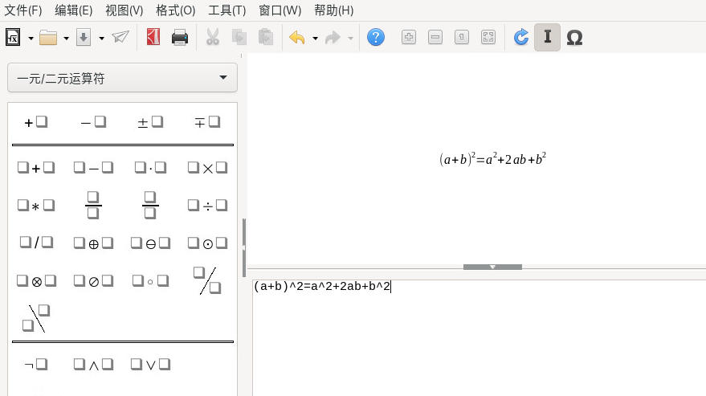Click the splitter handle above the formula editor

coord(492,267)
